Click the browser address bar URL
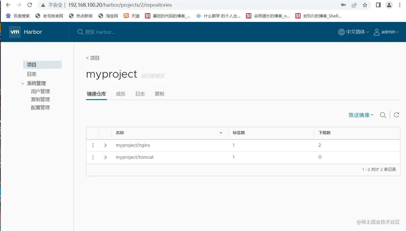 (120, 5)
